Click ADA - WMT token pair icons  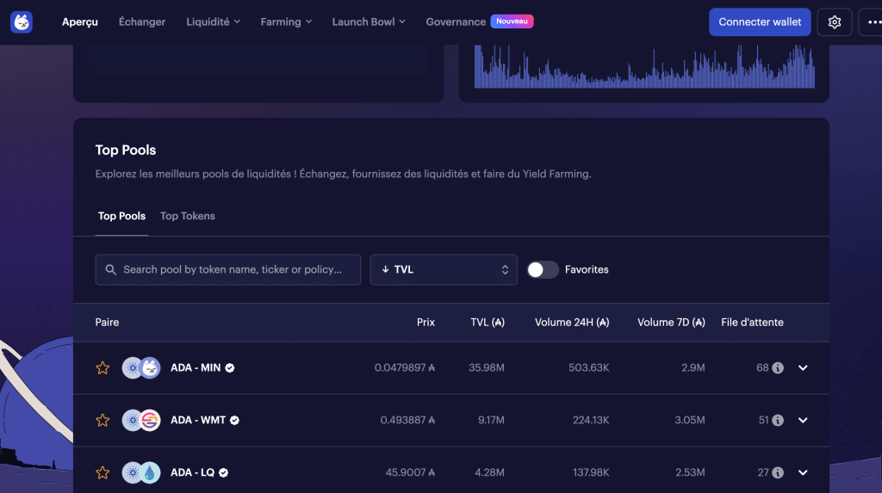pos(141,420)
